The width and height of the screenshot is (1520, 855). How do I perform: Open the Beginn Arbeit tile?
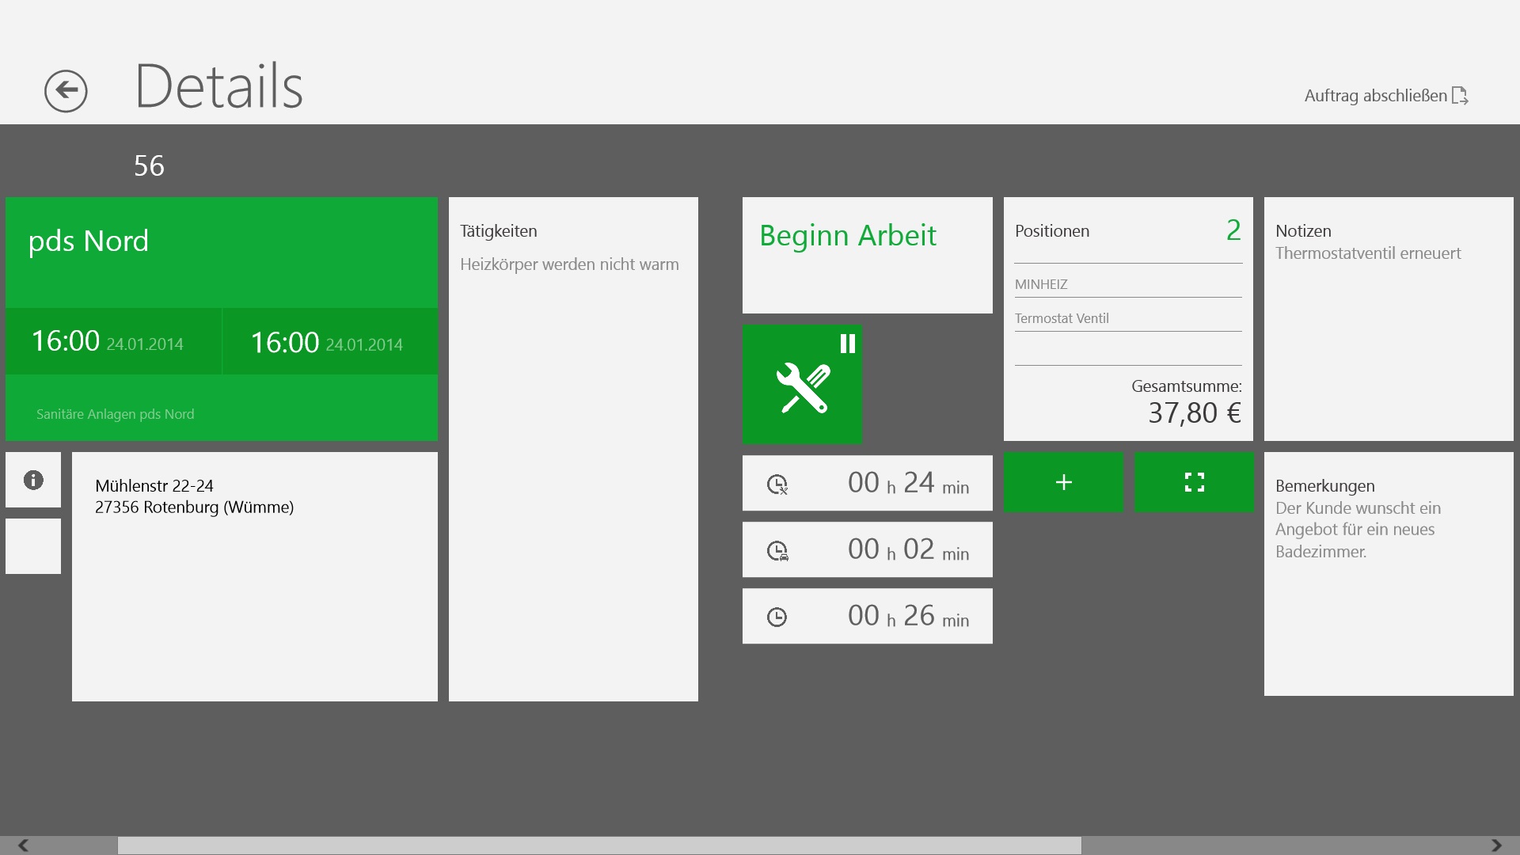[x=867, y=255]
